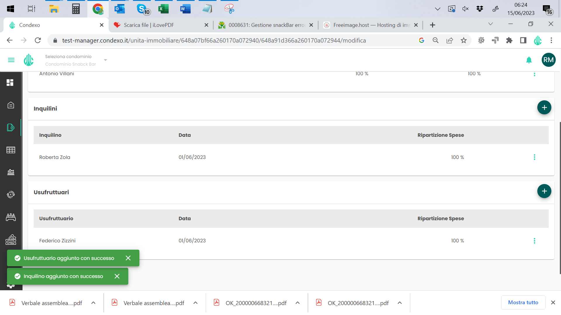
Task: Open the bank accounting sidebar icon
Action: [x=11, y=172]
